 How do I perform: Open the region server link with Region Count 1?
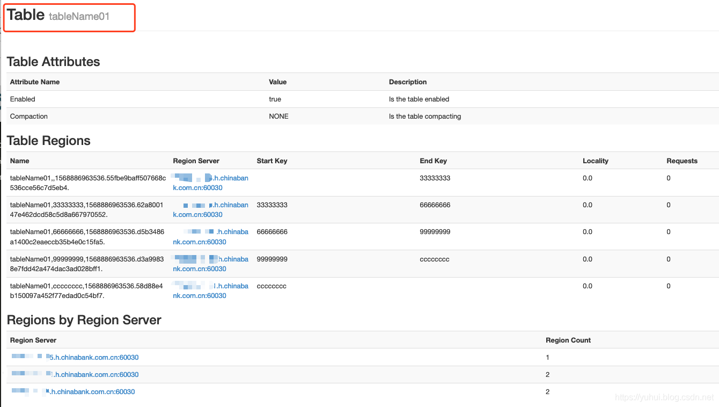pos(75,357)
